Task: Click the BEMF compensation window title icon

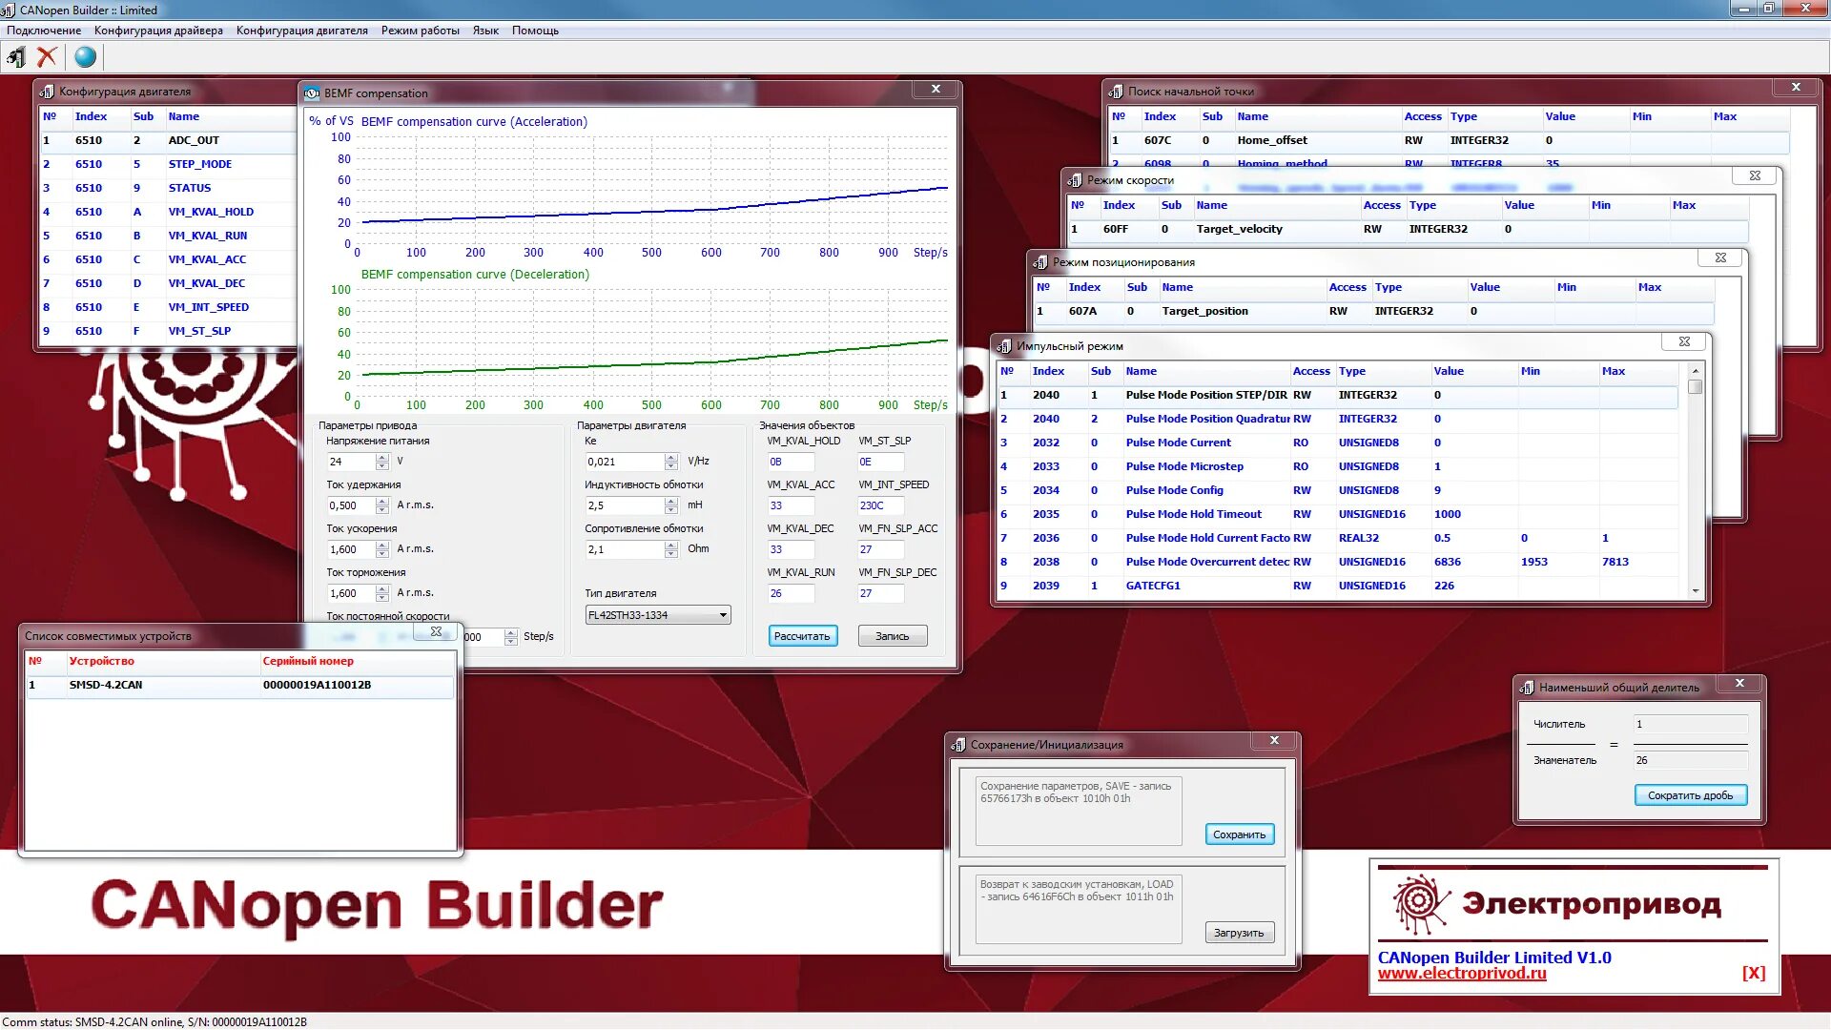Action: [x=312, y=93]
